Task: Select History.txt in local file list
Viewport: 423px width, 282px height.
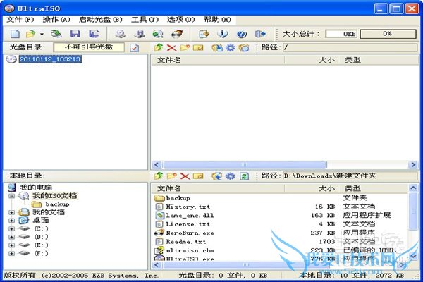Action: (188, 207)
